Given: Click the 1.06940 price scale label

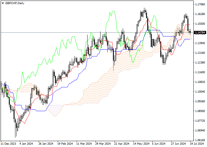Looking at the screenshot, I should pyautogui.click(x=200, y=131).
